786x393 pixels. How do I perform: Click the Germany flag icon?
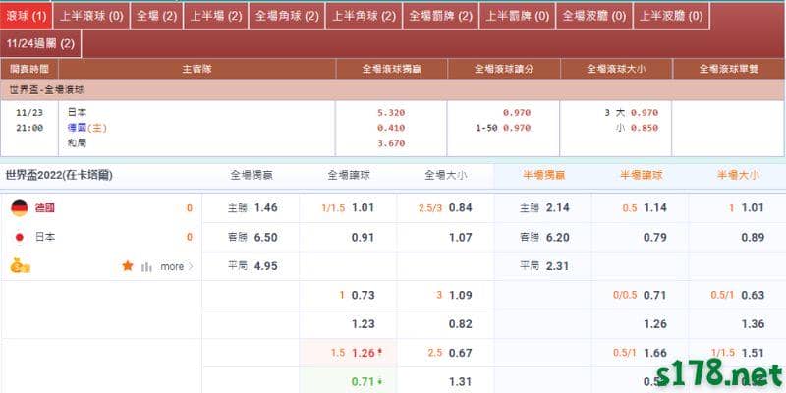20,208
